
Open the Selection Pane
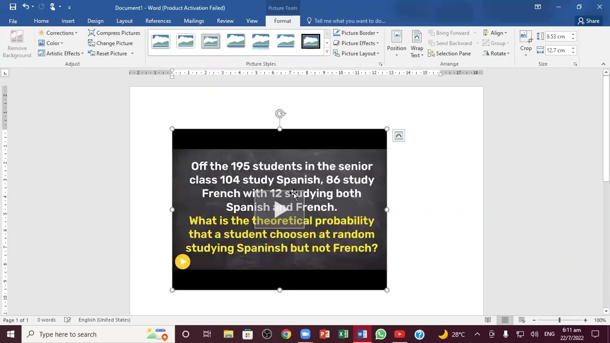click(449, 53)
